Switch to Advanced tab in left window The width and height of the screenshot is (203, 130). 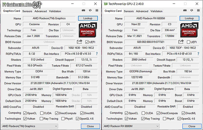41,11
